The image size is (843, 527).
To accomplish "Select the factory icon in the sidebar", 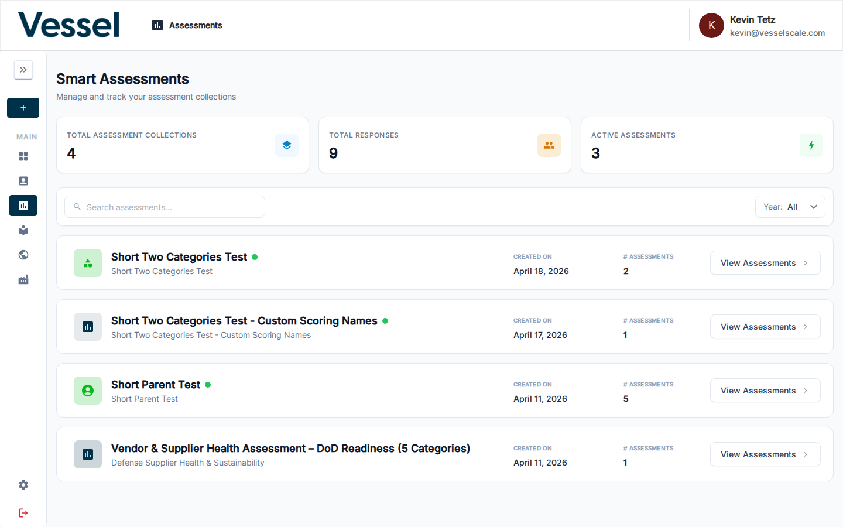I will (23, 279).
